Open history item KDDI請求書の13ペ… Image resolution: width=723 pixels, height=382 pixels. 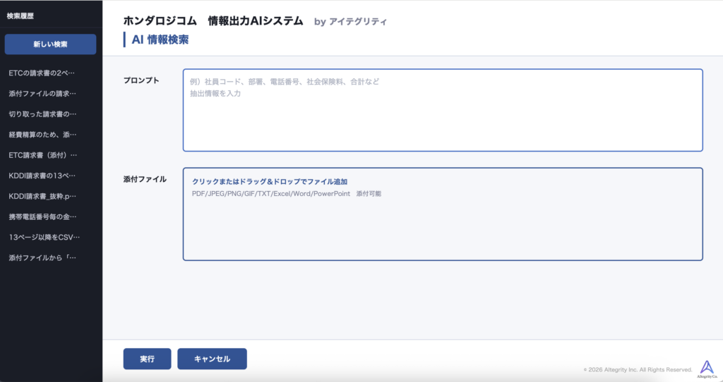42,175
